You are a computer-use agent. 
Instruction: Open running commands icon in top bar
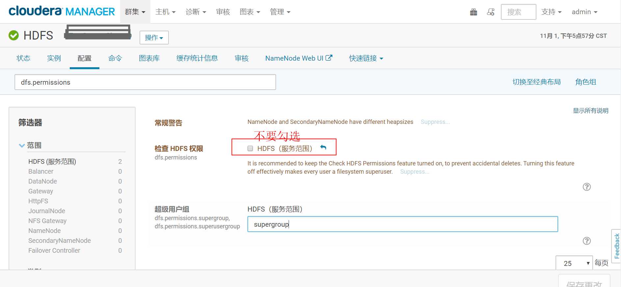tap(491, 12)
